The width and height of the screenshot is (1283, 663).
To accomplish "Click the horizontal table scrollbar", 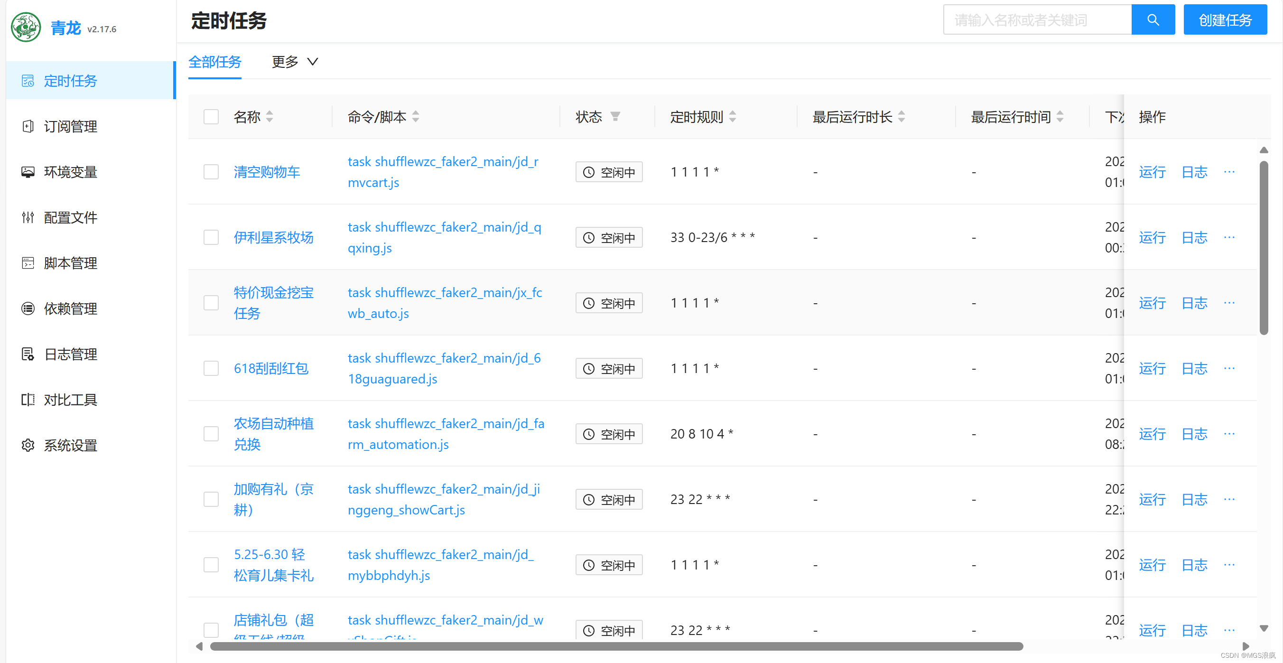I will (616, 646).
